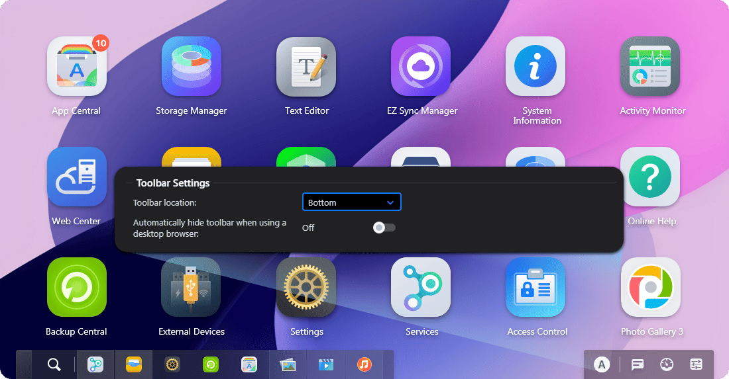Launch Storage Manager desktop app
Viewport: 729px width, 379px height.
click(x=191, y=66)
